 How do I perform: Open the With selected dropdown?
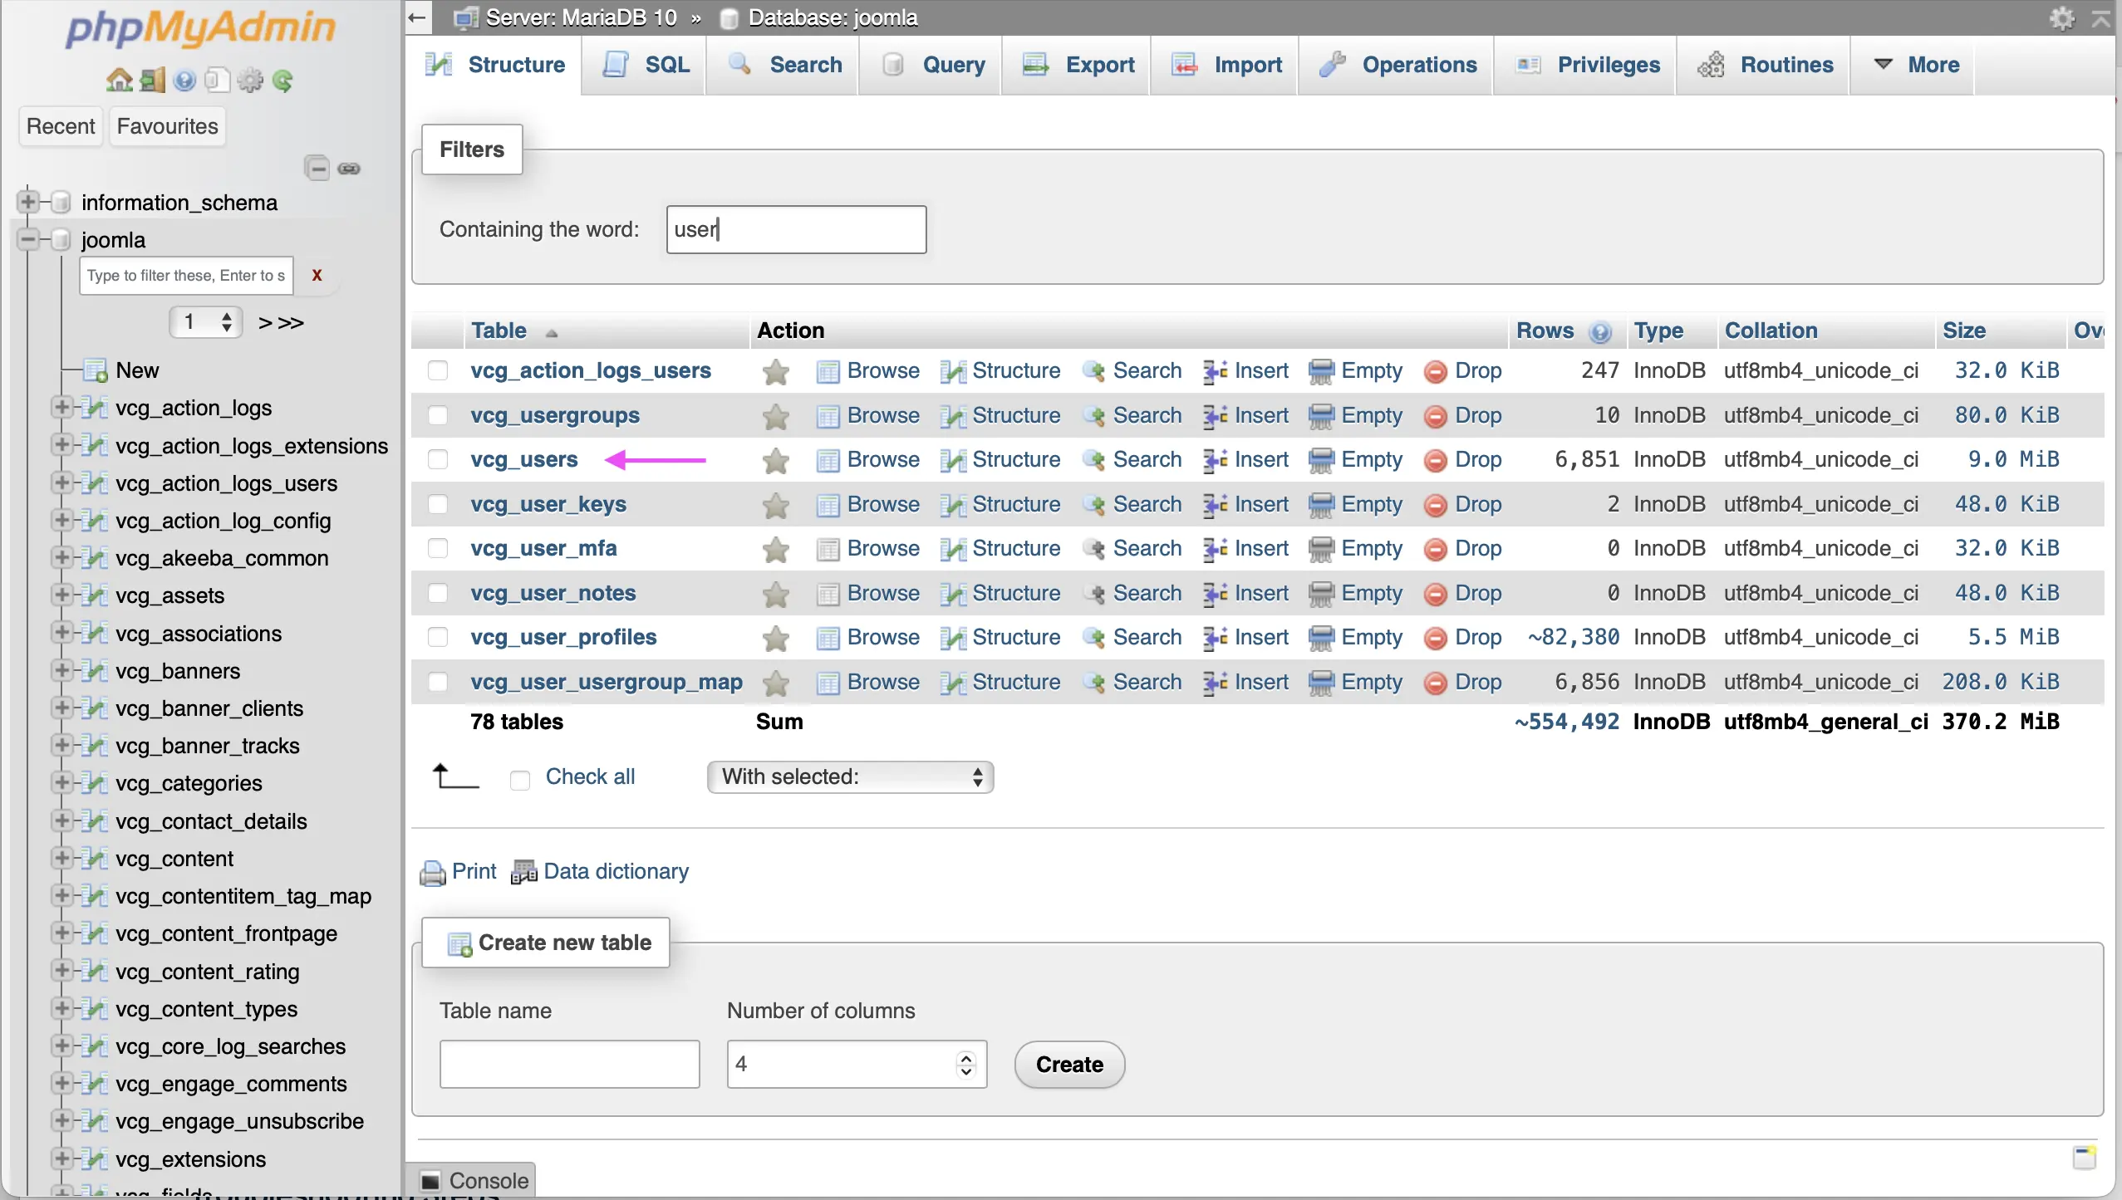click(850, 777)
